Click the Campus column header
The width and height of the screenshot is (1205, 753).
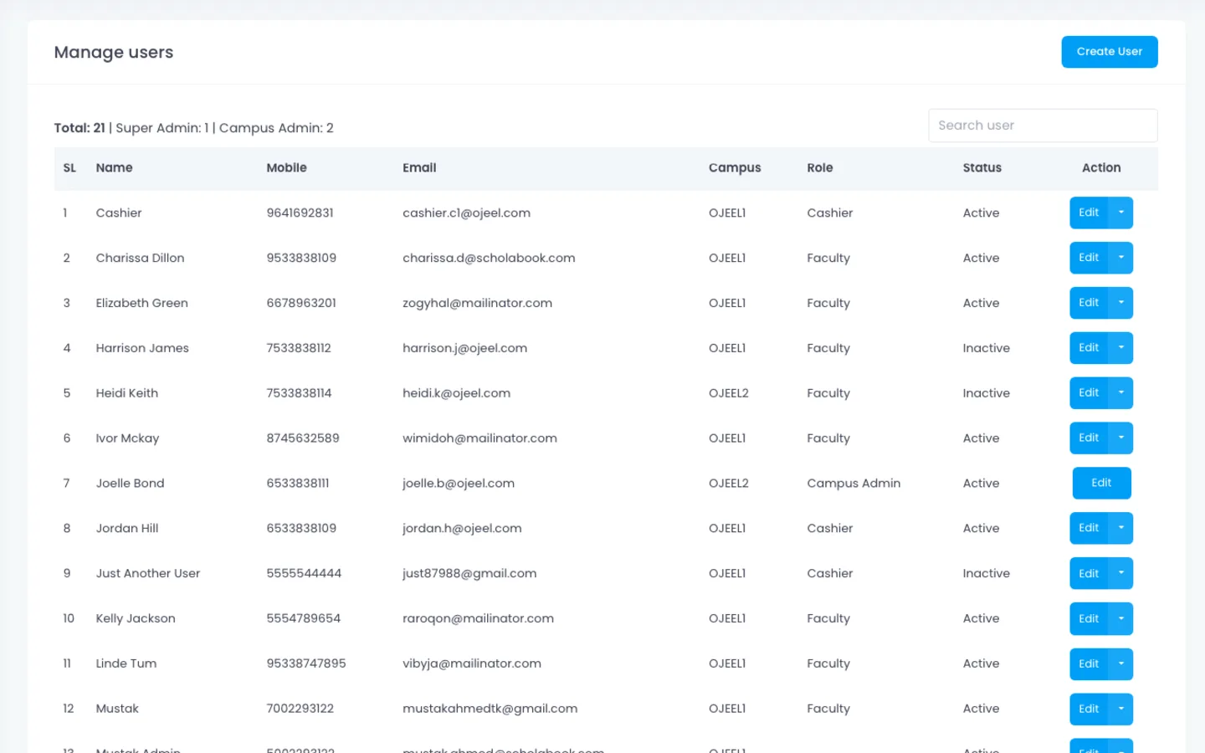pos(735,167)
